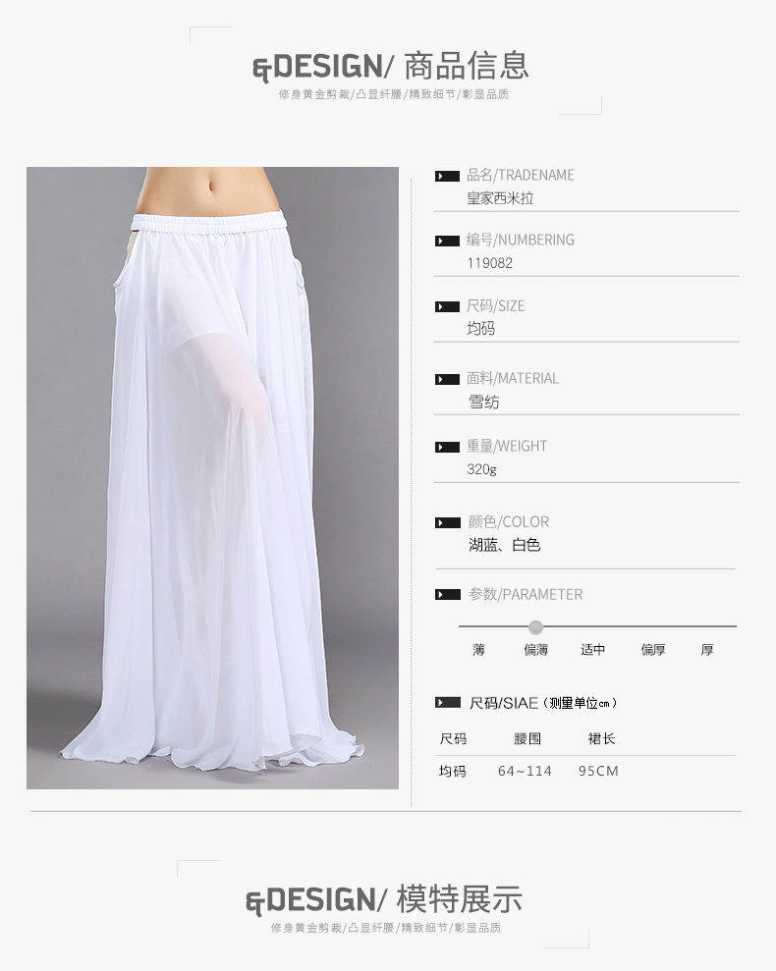Screen dimensions: 776x971
Task: Click the arrow icon beside 尺码/SIZE
Action: [447, 306]
